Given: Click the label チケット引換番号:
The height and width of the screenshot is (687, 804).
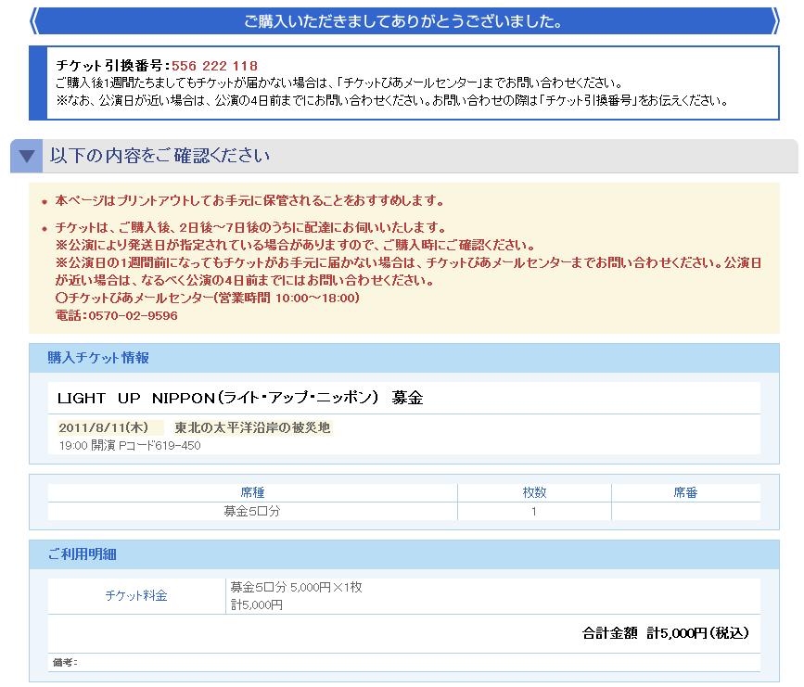Looking at the screenshot, I should [x=113, y=66].
